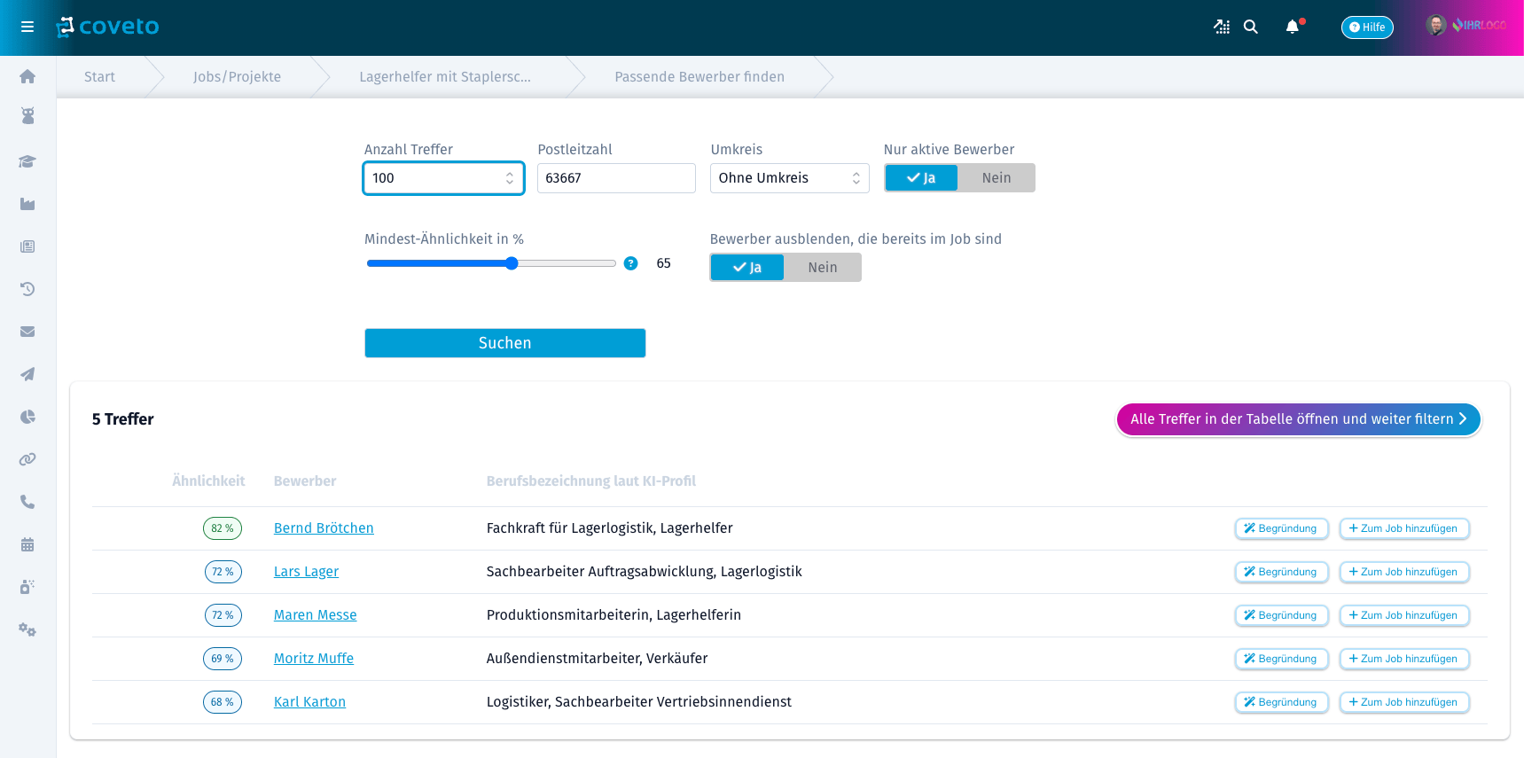1524x758 pixels.
Task: Click the paper plane sidebar icon
Action: 27,374
